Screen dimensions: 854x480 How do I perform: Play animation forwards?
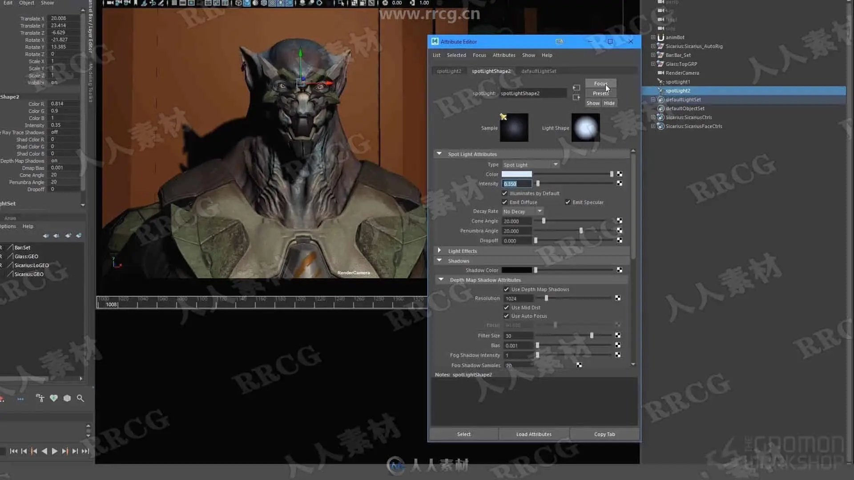coord(55,451)
